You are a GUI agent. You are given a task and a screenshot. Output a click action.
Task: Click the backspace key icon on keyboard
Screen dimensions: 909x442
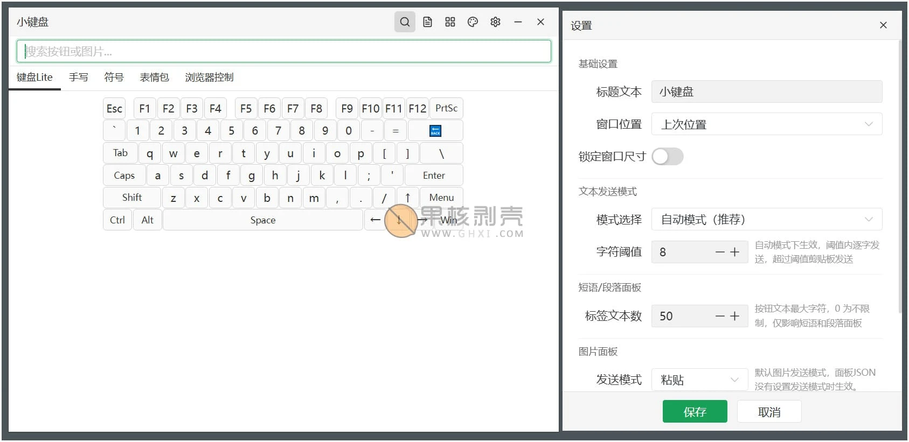435,131
